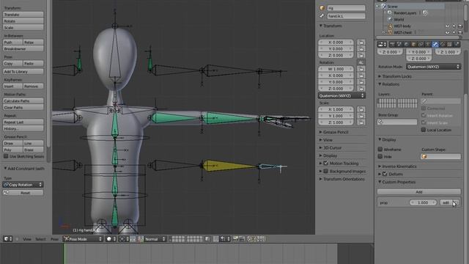
Task: Enable the Wireframe display checkbox
Action: 380,149
